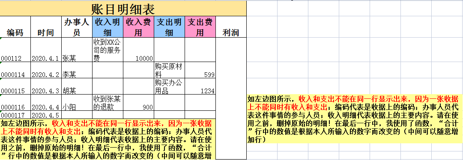Select the name cell 胡某
463x160 pixels.
click(77, 86)
